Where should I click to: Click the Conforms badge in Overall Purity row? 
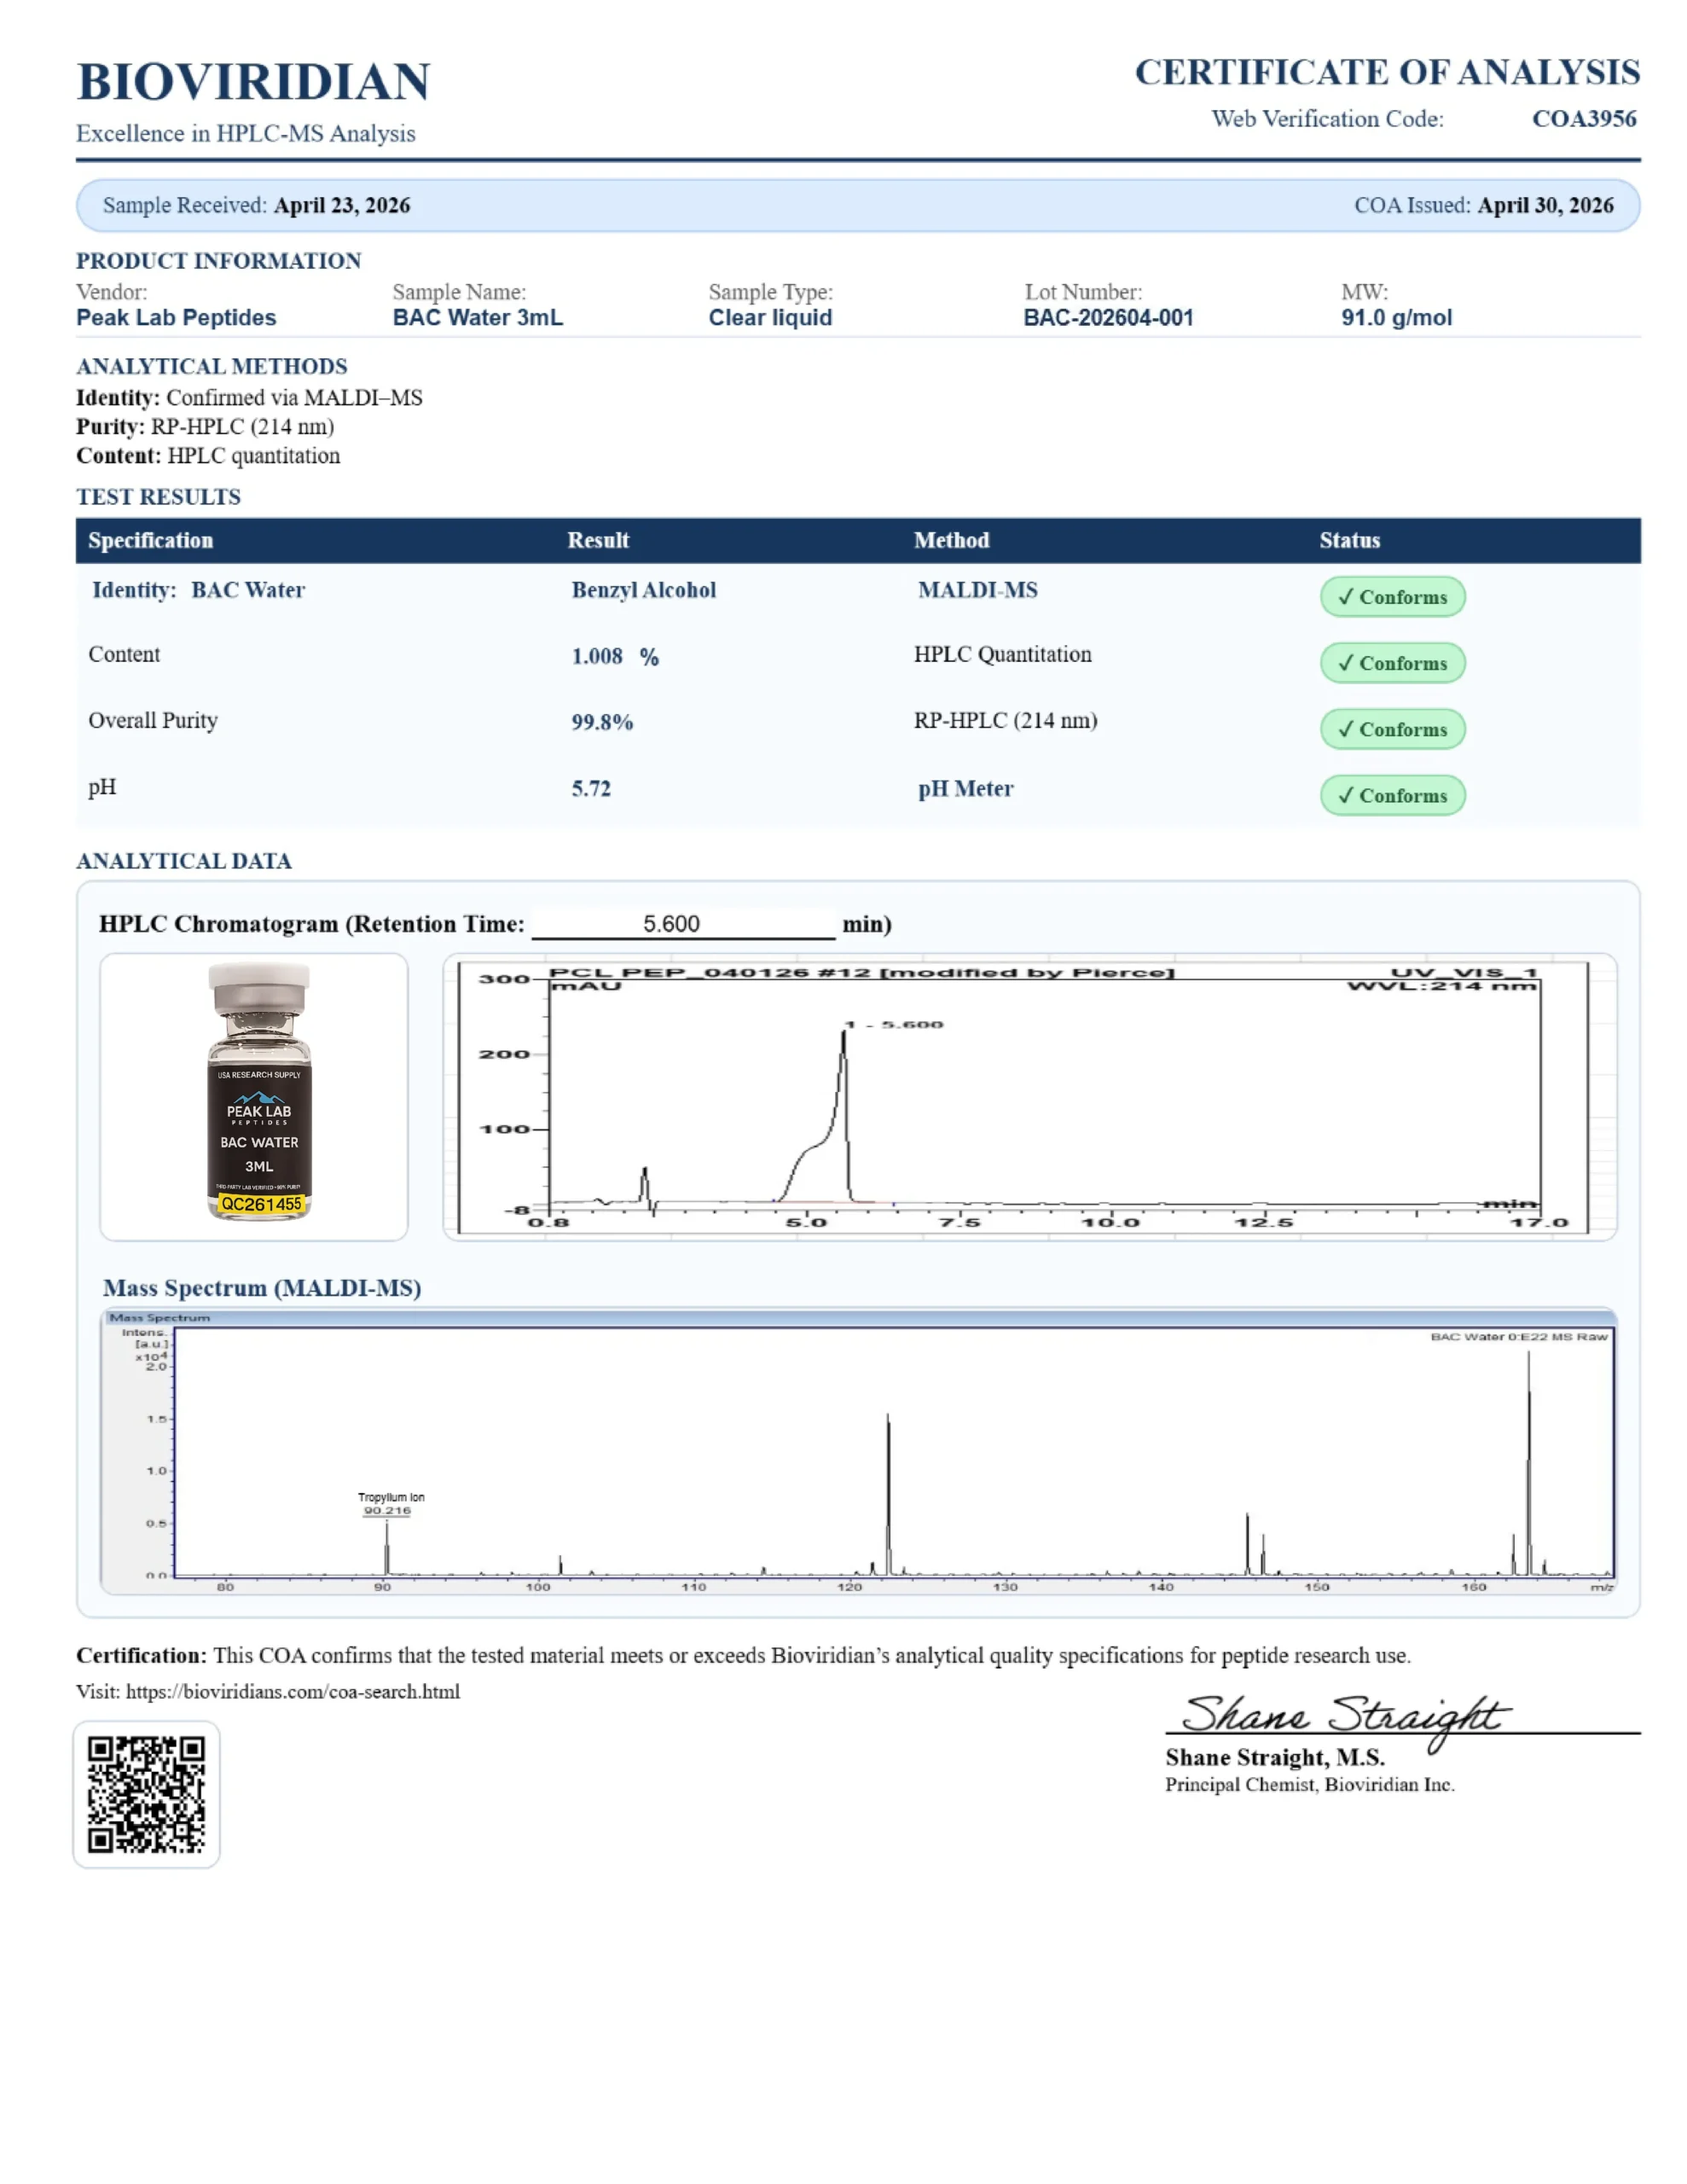click(1392, 729)
